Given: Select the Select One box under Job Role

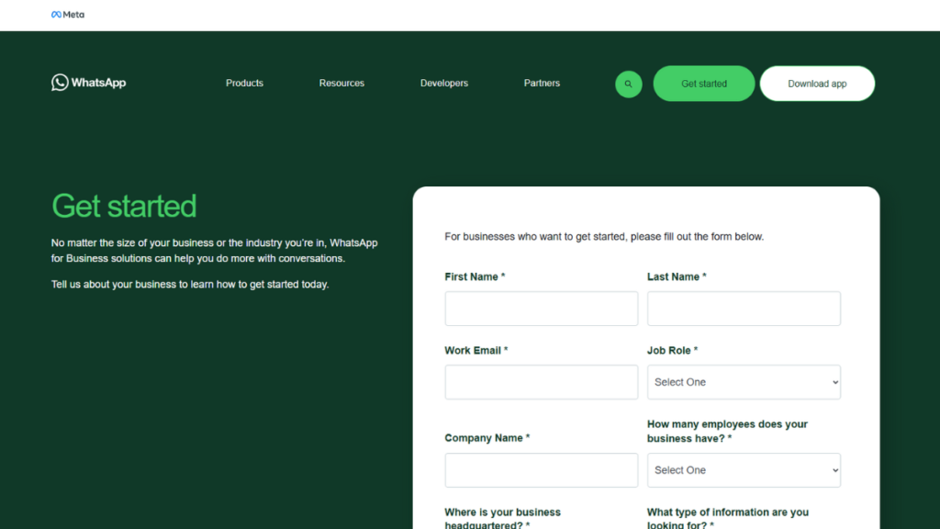Looking at the screenshot, I should click(x=744, y=381).
